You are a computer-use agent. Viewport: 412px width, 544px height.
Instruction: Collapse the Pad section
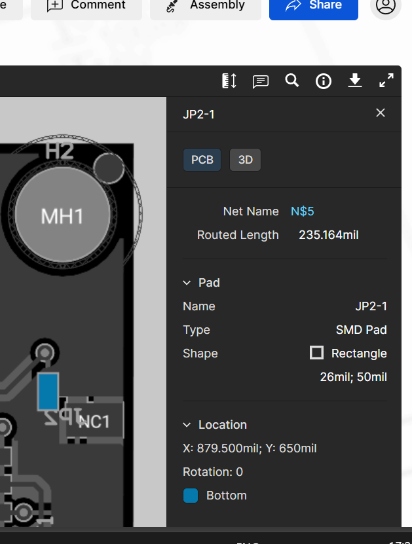(x=187, y=283)
